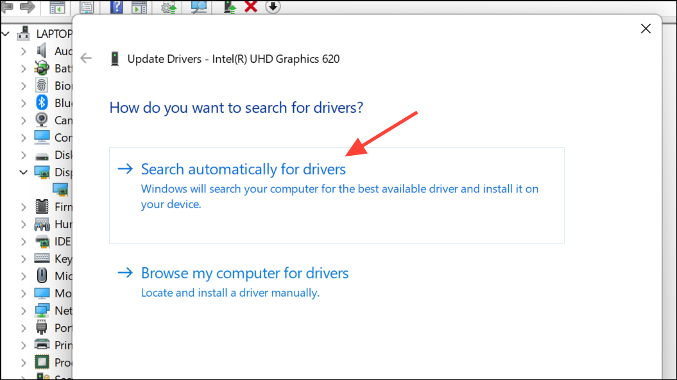Expand the Bluetooth category
This screenshot has height=380, width=677.
point(24,103)
